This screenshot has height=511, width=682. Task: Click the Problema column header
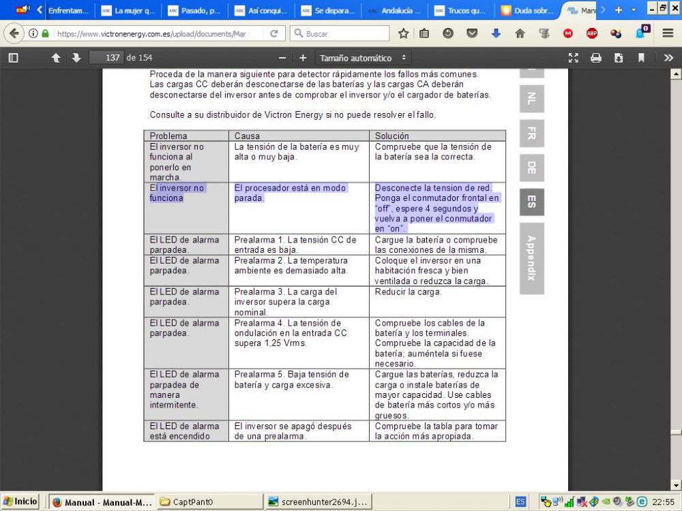pos(186,136)
